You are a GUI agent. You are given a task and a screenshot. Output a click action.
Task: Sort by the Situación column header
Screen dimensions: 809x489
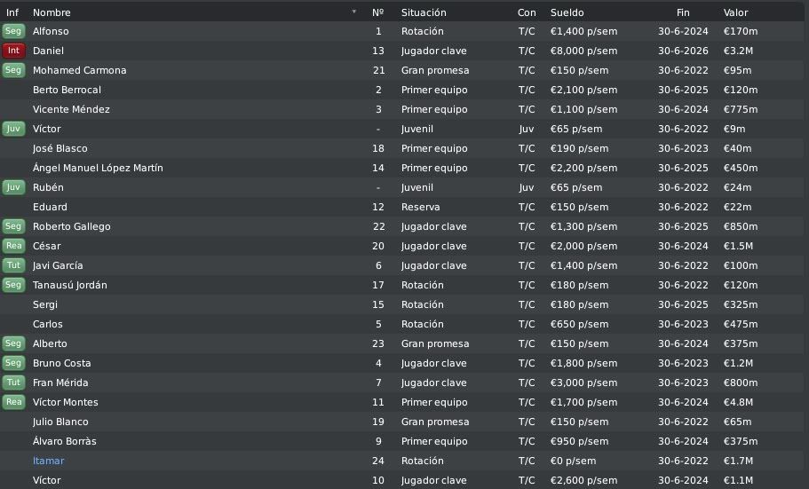pyautogui.click(x=424, y=12)
